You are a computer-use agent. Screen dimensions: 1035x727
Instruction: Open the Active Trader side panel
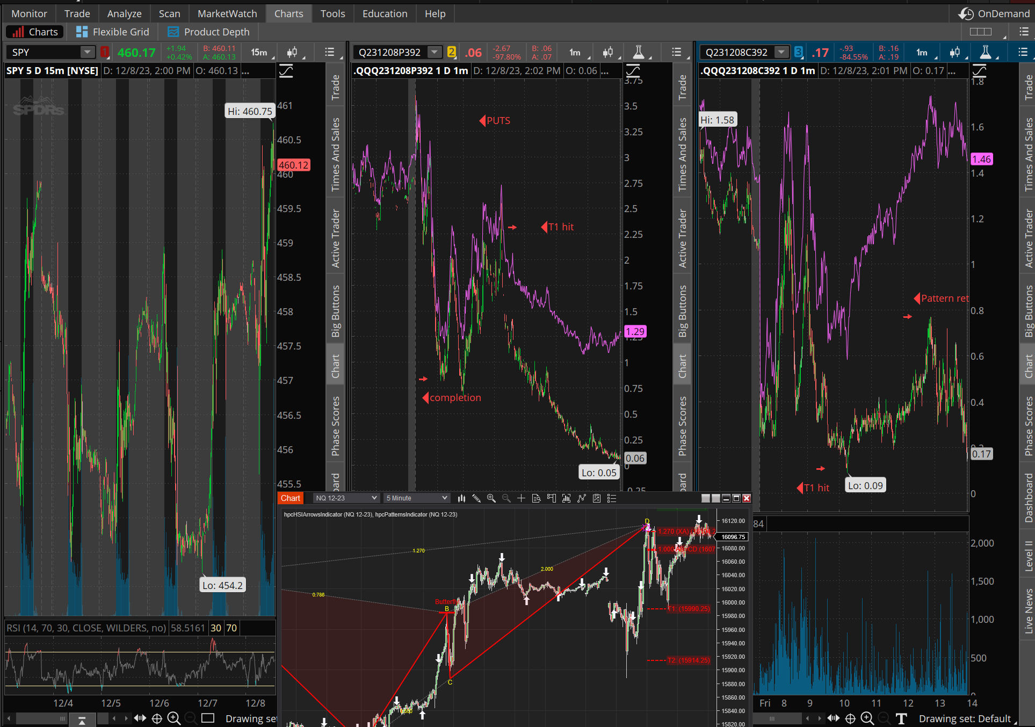pos(336,238)
